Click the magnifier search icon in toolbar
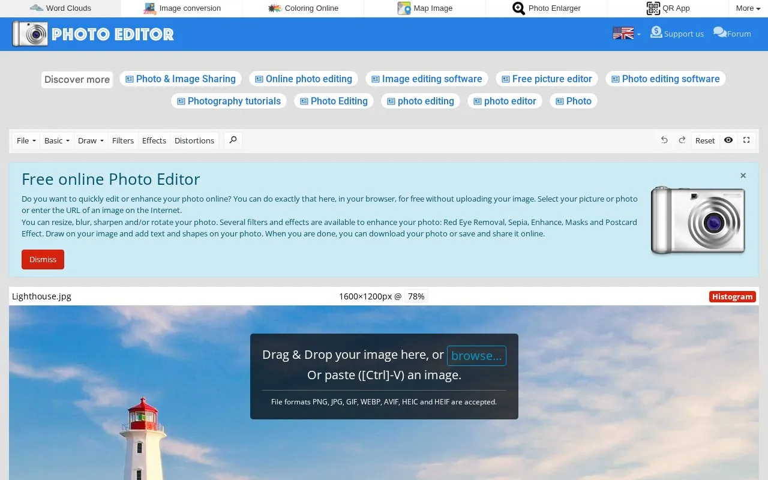768x480 pixels. 233,140
